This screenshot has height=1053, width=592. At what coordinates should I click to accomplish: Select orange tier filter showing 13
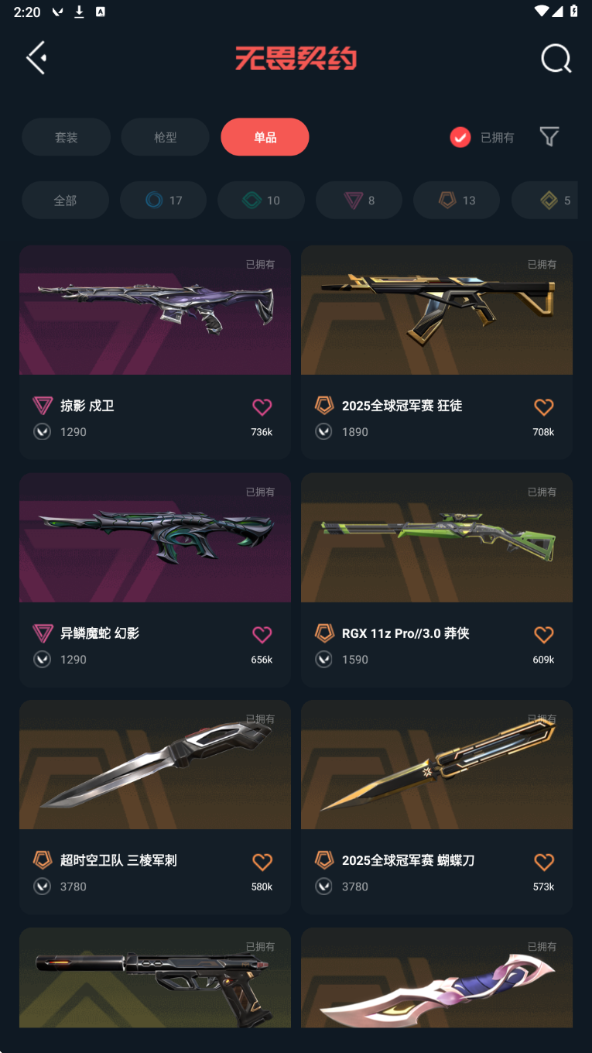(457, 201)
